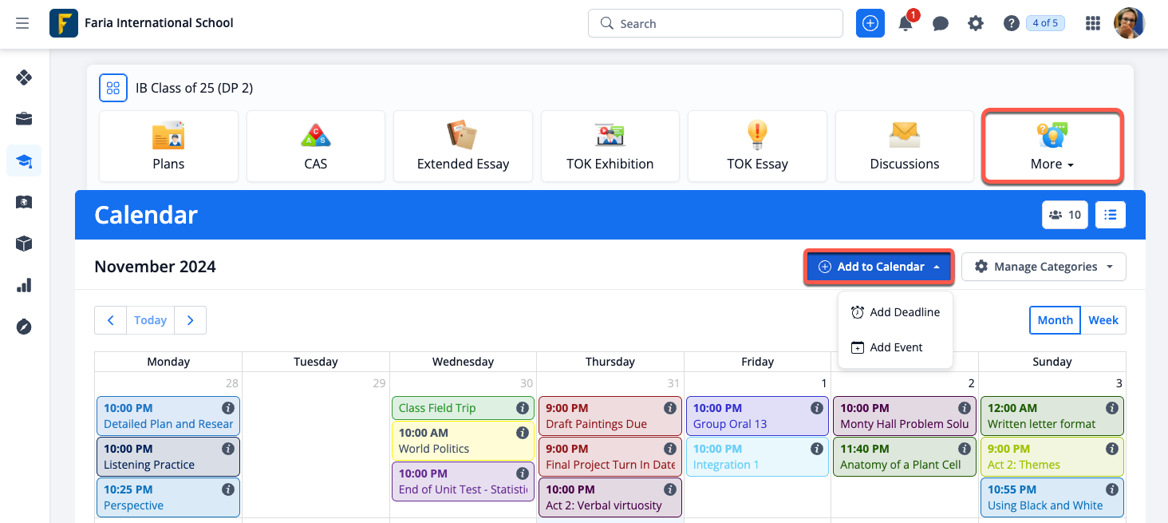The image size is (1168, 523).
Task: Click the info icon on Class Field Trip
Action: (x=523, y=408)
